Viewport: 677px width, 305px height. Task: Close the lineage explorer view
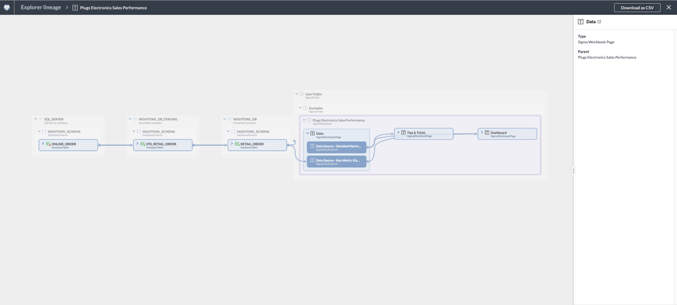[669, 7]
